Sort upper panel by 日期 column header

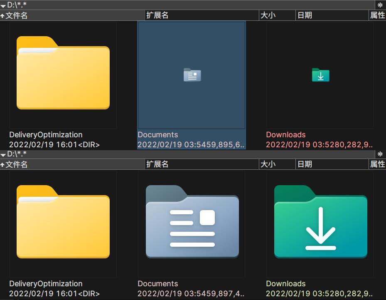(x=305, y=15)
